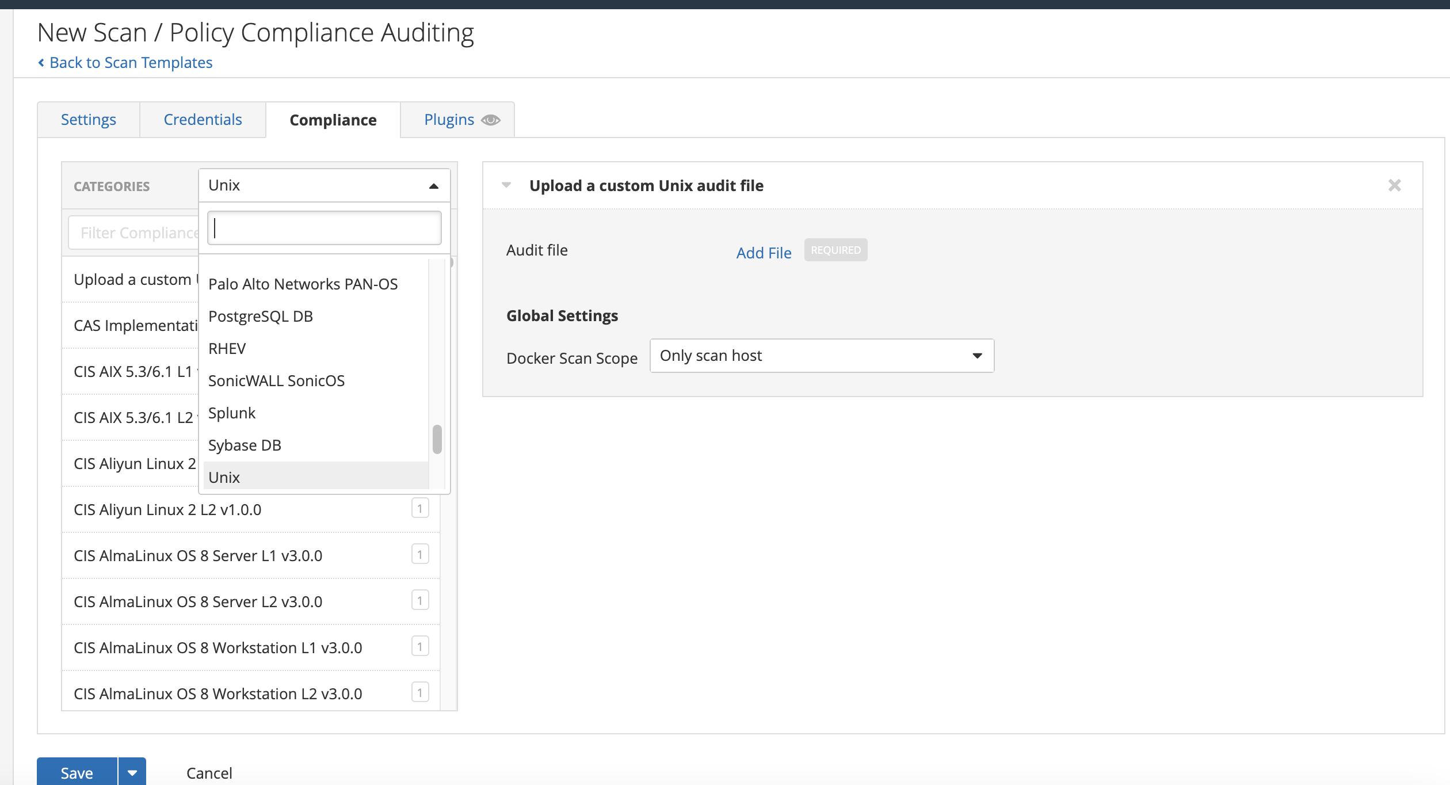Pick Sybase DB from the category list
Screen dimensions: 1450x785
tap(316, 445)
